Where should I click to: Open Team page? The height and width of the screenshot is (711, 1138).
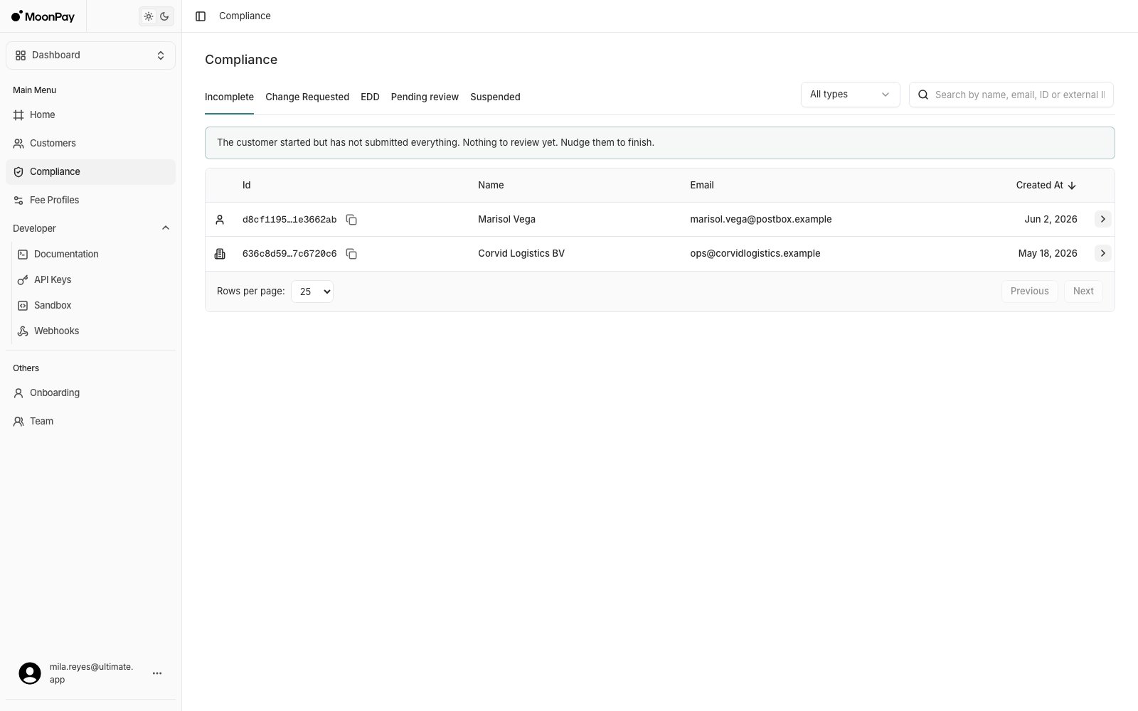click(90, 421)
